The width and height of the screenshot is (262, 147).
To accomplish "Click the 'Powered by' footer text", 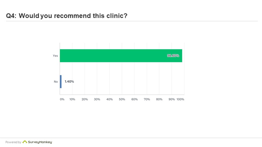I will click(x=13, y=142).
